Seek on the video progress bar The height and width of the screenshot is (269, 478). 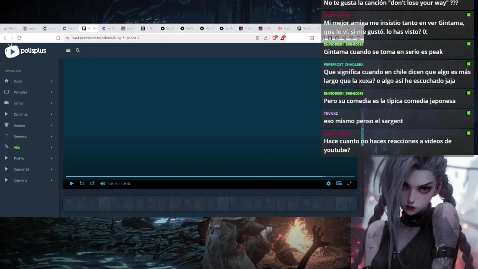(x=210, y=176)
